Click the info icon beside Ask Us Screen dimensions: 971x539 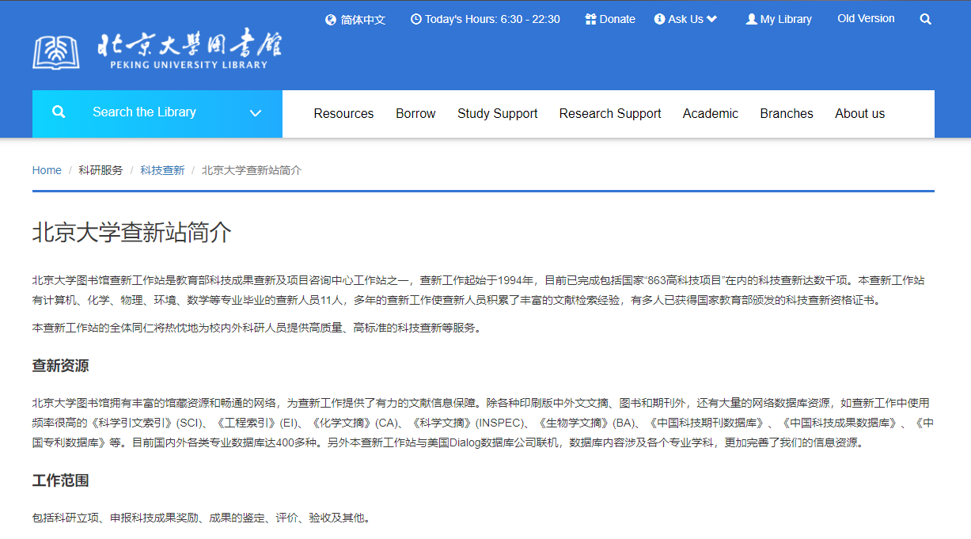[x=659, y=18]
